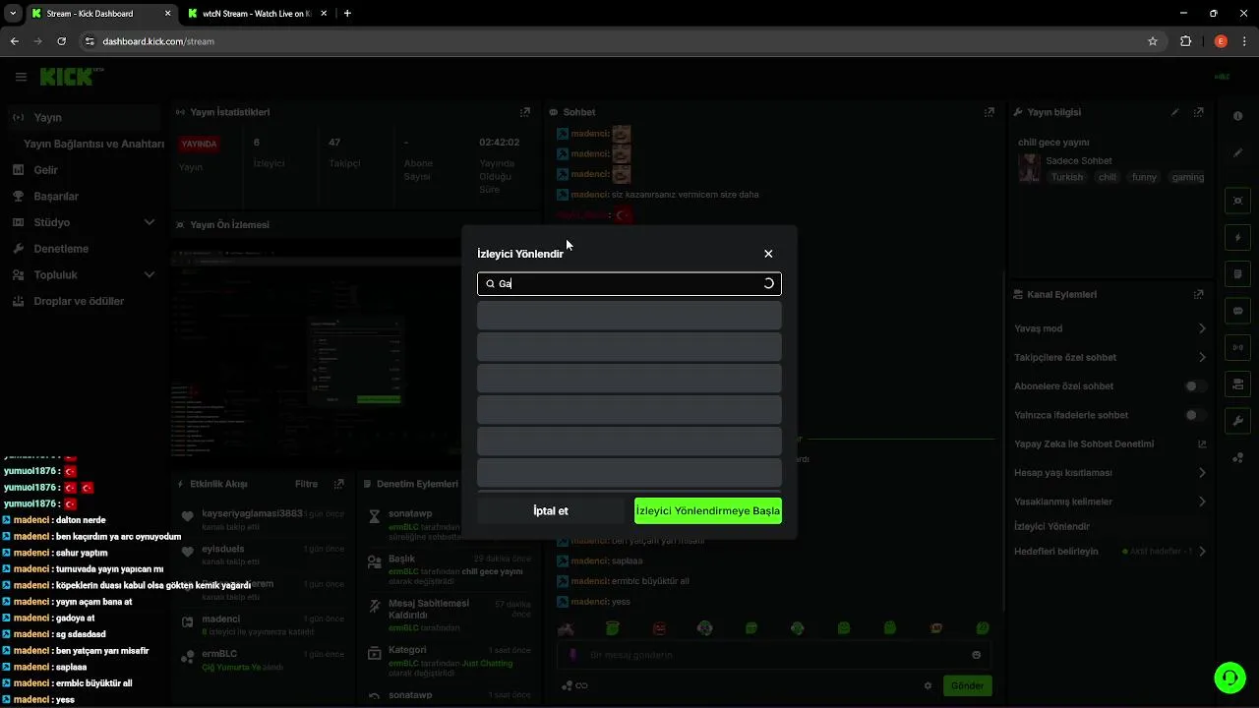Viewport: 1259px width, 708px height.
Task: Pop out the Yayın İstatistikleri panel
Action: [525, 112]
